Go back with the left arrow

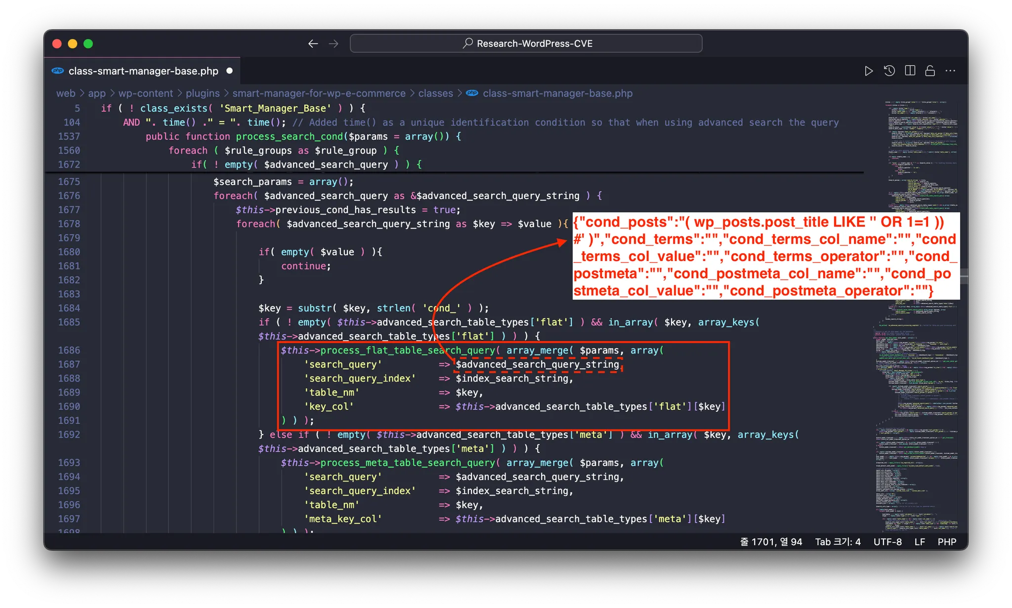[x=313, y=44]
